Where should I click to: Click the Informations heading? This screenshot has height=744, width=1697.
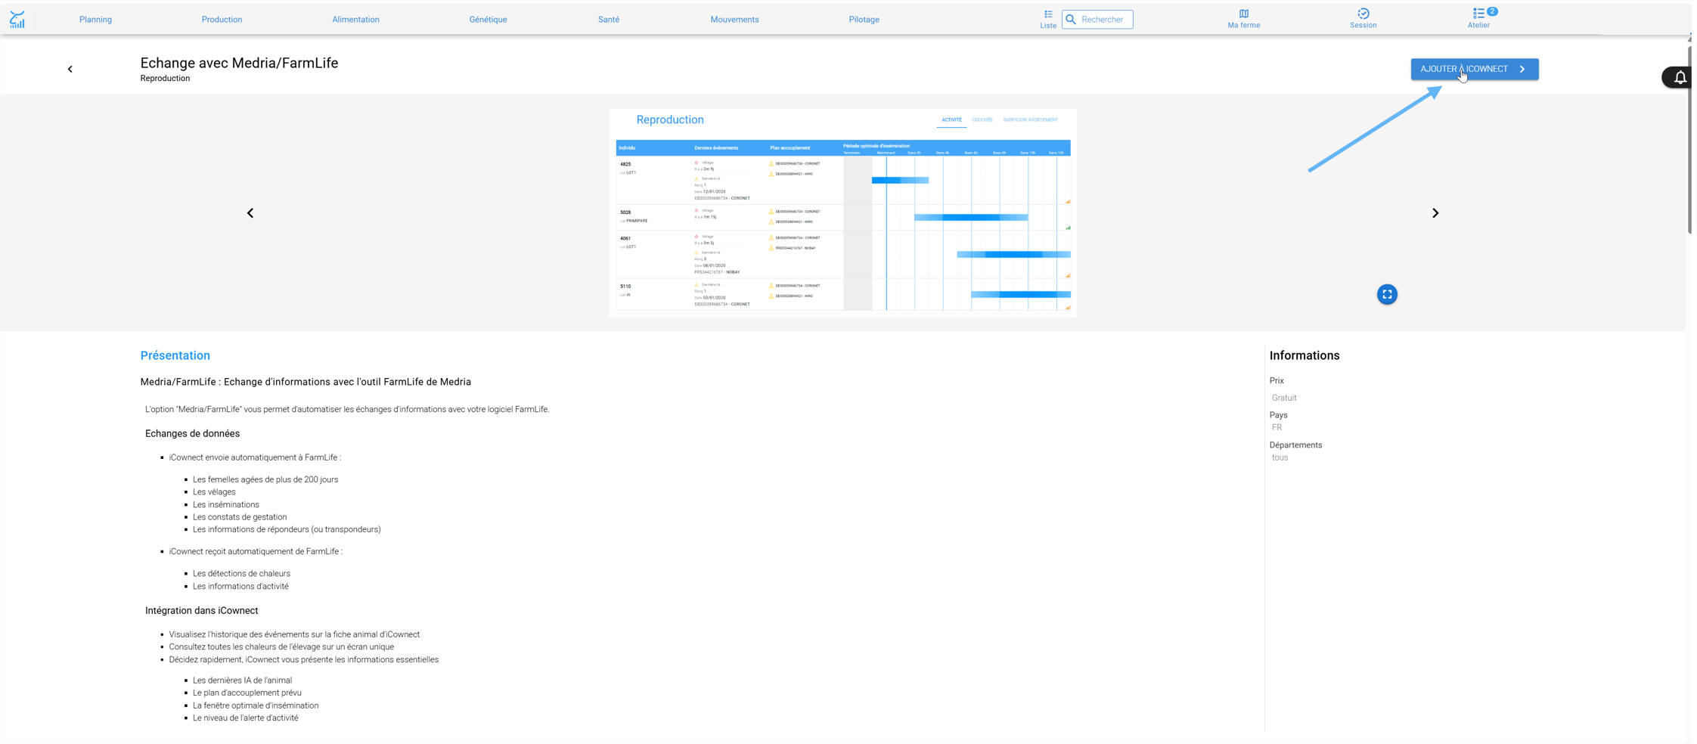tap(1304, 355)
